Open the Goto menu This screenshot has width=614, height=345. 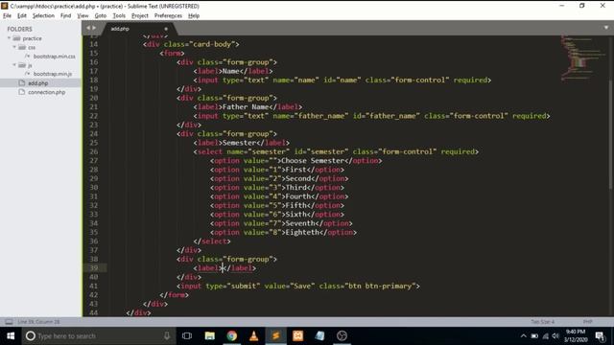[100, 15]
